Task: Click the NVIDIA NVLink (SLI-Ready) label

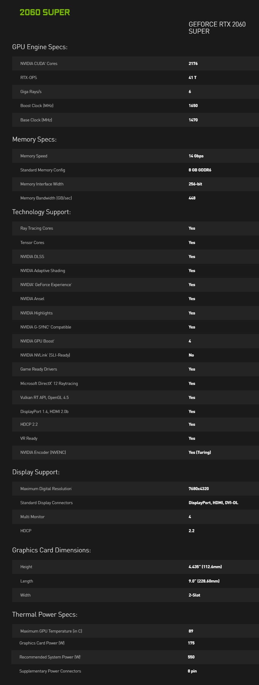Action: [45, 355]
